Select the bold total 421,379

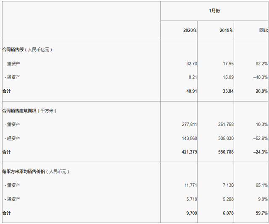point(188,151)
